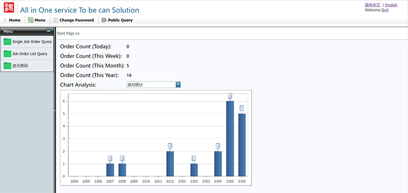This screenshot has width=408, height=193.
Task: Click the Change Password lock icon
Action: tap(56, 20)
